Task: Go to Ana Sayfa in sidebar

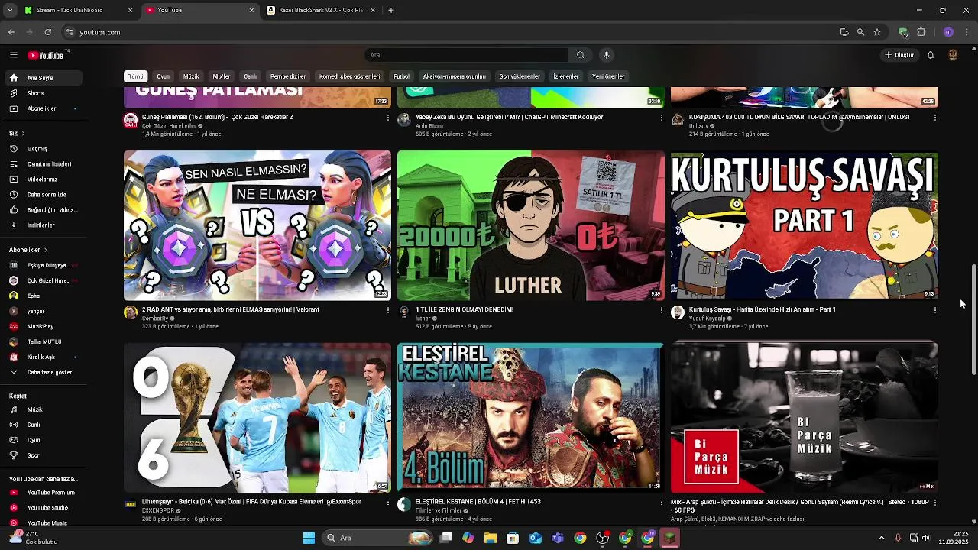Action: (x=44, y=78)
